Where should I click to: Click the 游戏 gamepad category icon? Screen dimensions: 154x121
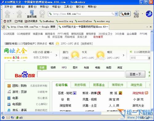click(x=9, y=92)
